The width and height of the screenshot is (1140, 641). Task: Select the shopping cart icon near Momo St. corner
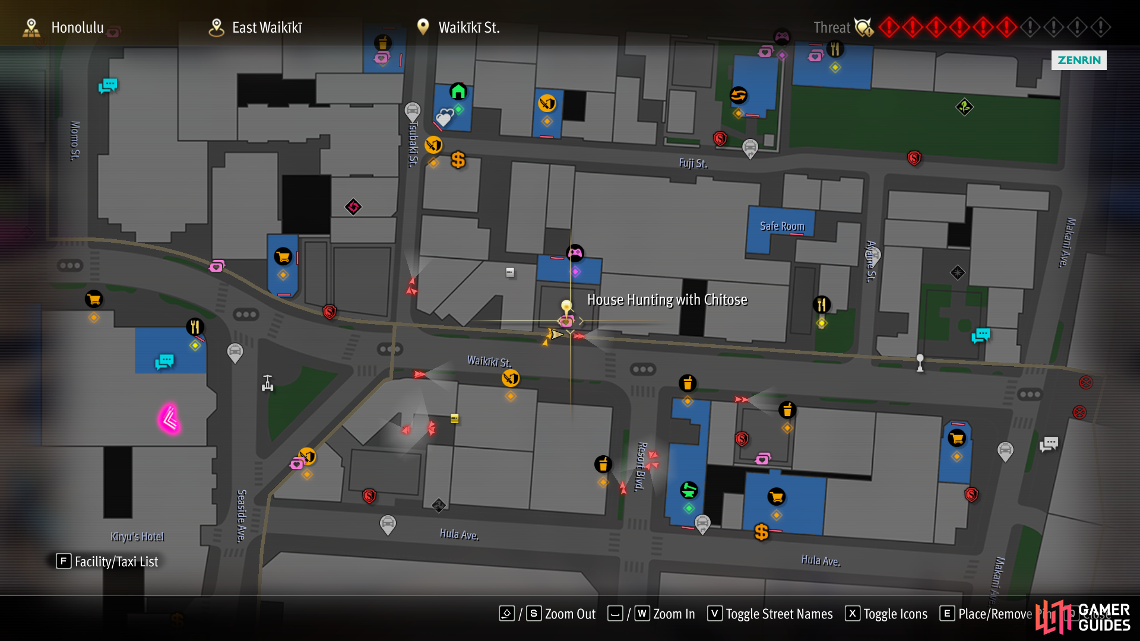click(x=94, y=299)
